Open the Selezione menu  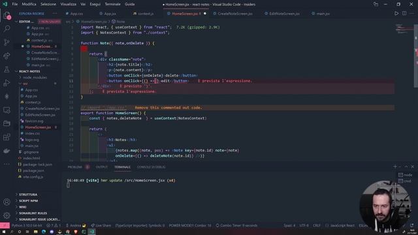click(48, 5)
